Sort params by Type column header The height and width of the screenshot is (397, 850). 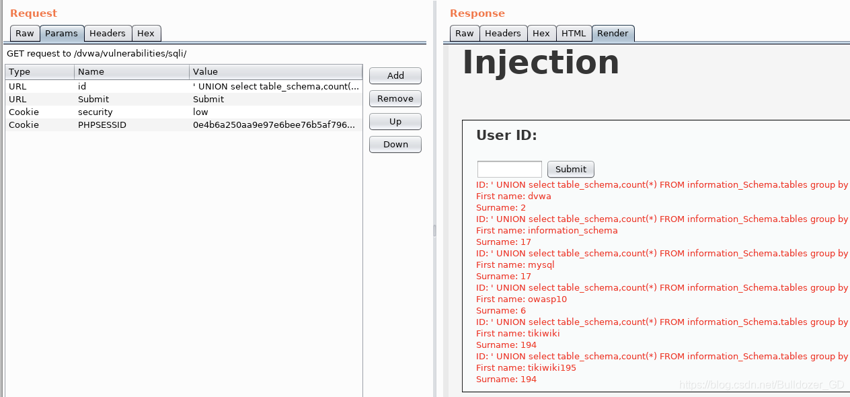[40, 71]
